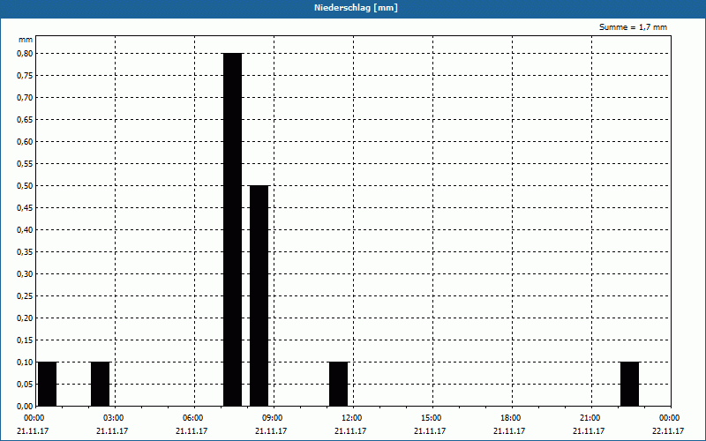This screenshot has width=706, height=441.
Task: Click the 0,20 y-axis label
Action: point(25,318)
